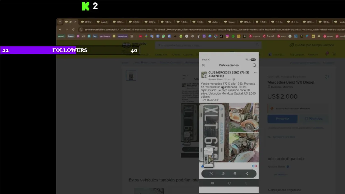Click Agregar a una lista

[x=284, y=137]
